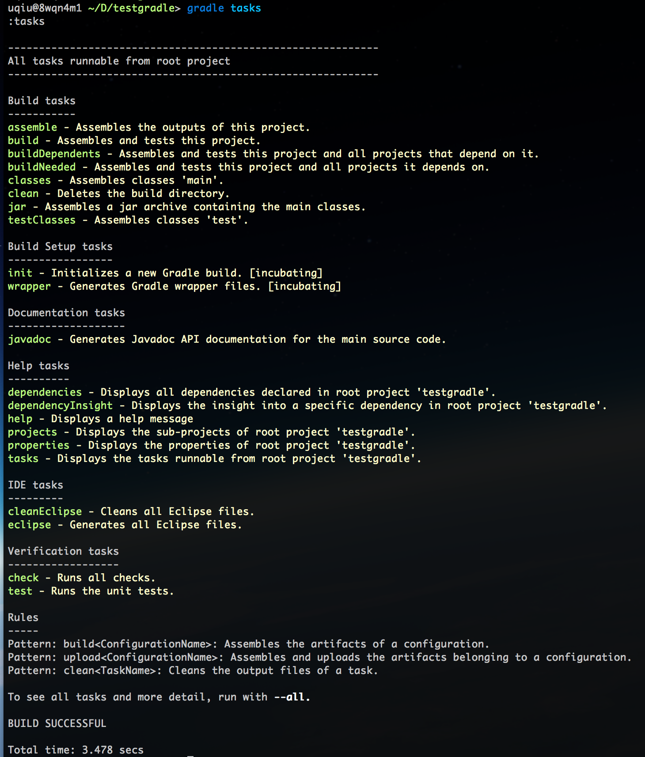
Task: Click the 'init' task name
Action: (x=20, y=273)
